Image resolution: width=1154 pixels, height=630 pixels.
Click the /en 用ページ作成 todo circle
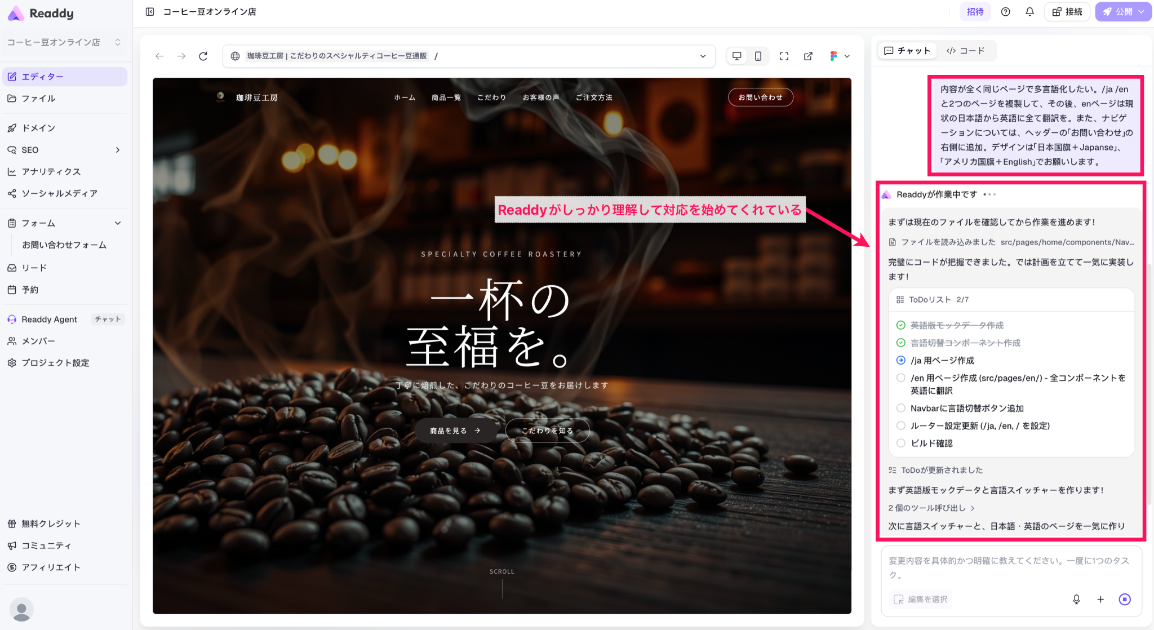(x=900, y=378)
